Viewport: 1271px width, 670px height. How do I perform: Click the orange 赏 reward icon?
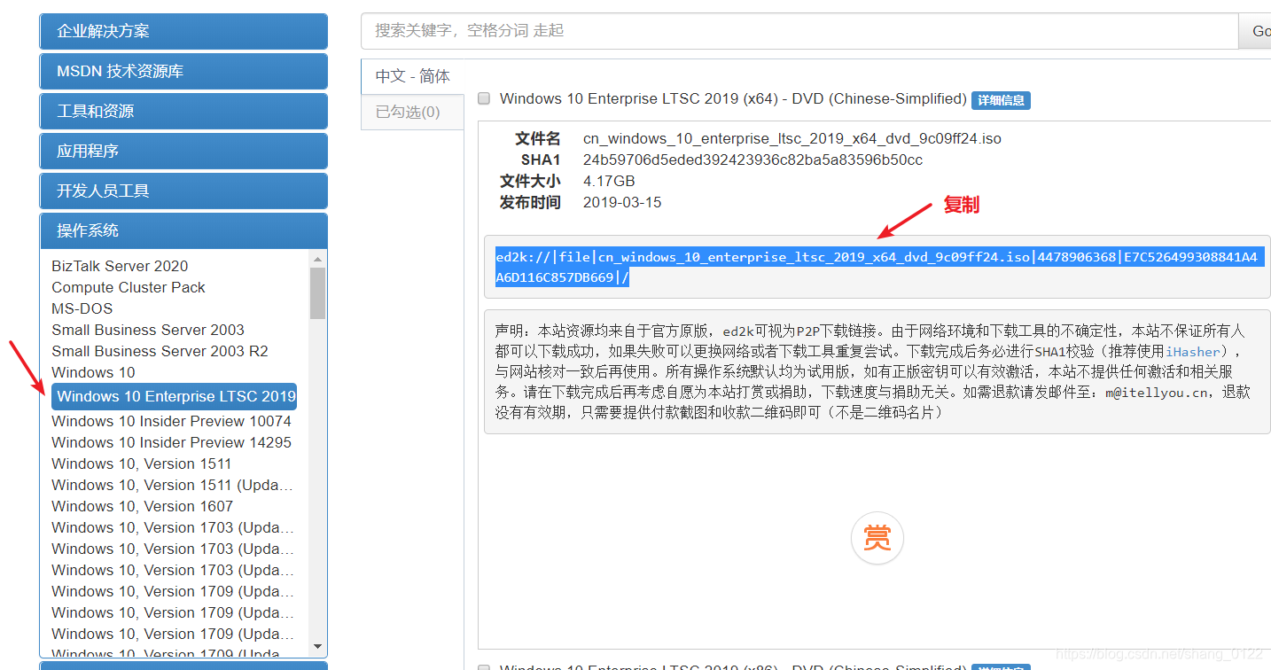click(x=877, y=538)
